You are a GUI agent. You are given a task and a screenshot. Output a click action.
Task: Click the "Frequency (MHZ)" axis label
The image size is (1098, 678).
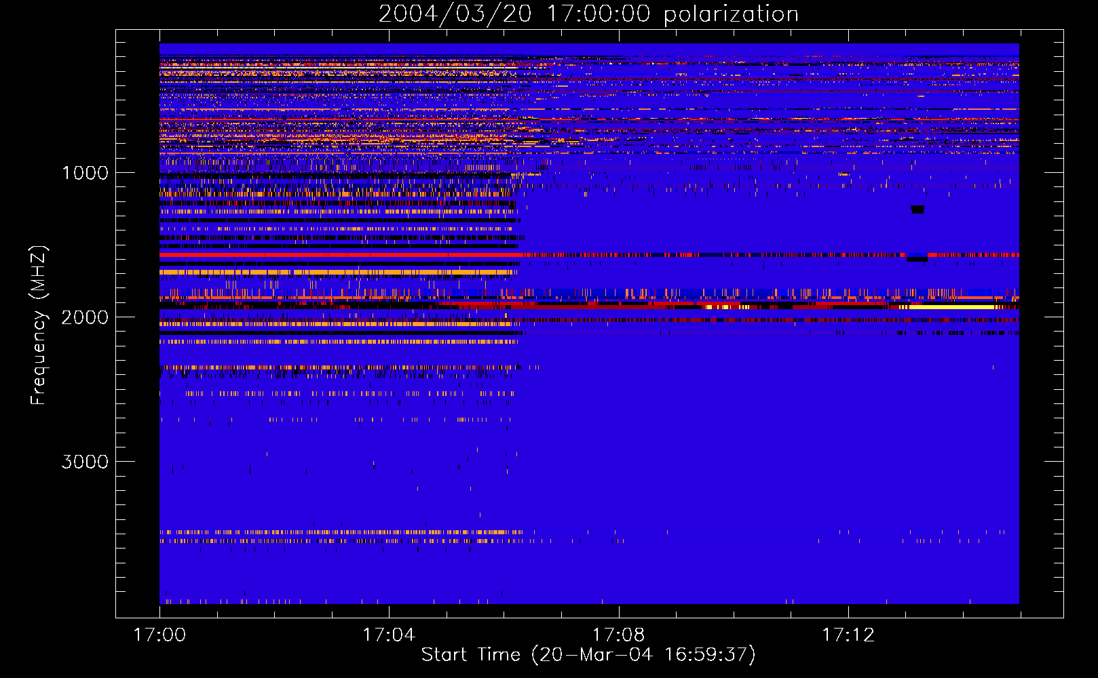coord(39,326)
